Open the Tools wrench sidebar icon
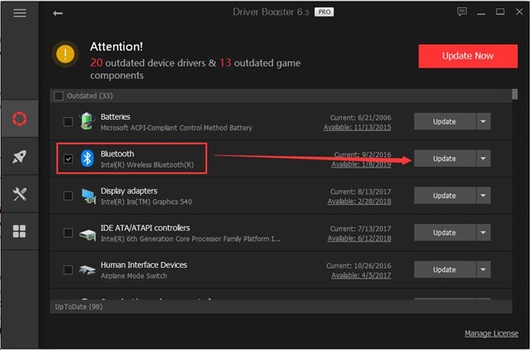This screenshot has width=530, height=350. tap(20, 194)
